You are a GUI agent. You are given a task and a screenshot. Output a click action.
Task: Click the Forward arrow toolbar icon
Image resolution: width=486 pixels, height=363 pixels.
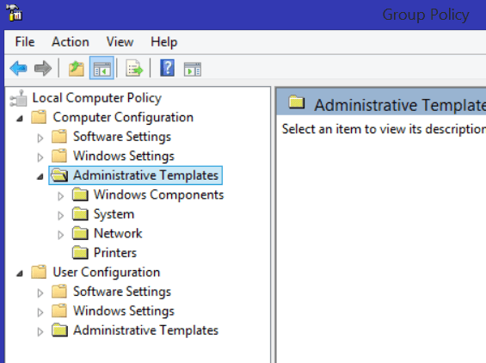[x=43, y=68]
